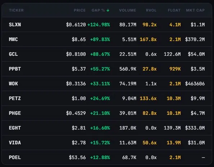214x167 pixels.
Task: Click the $1.00 price for PETZ
Action: tap(79, 98)
